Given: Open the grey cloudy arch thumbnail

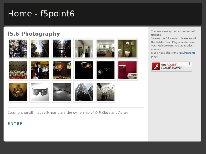Looking at the screenshot, I should point(62,92).
